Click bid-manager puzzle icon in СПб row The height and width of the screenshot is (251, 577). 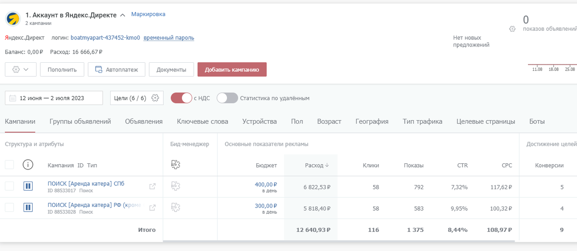point(176,186)
